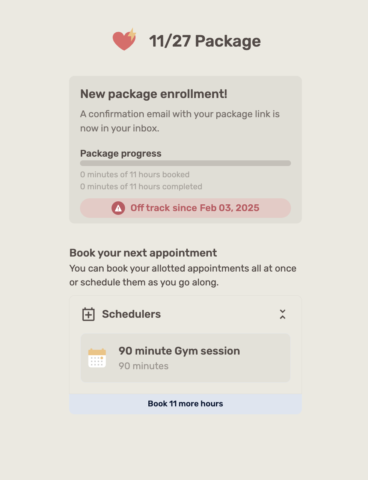The width and height of the screenshot is (368, 480).
Task: Click the Book your next appointment heading
Action: pyautogui.click(x=143, y=253)
